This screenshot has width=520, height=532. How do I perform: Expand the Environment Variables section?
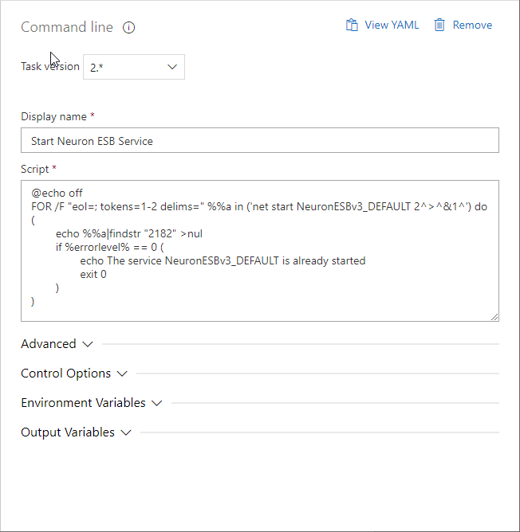tap(92, 403)
